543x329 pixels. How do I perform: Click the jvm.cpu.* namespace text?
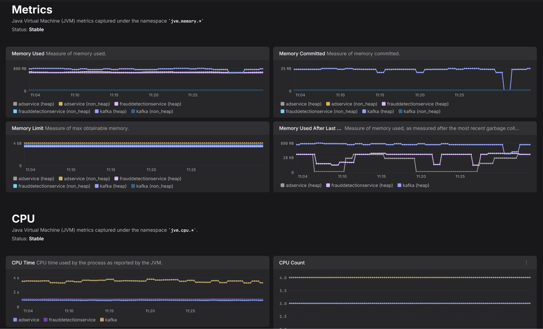coord(183,230)
